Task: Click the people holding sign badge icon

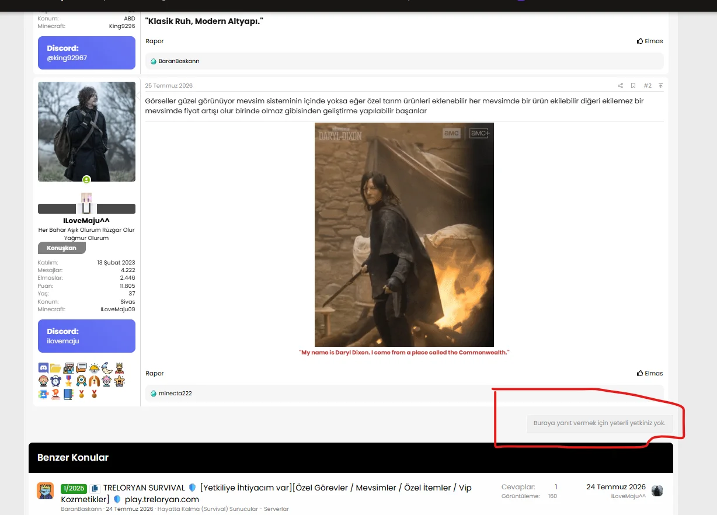Action: [68, 368]
